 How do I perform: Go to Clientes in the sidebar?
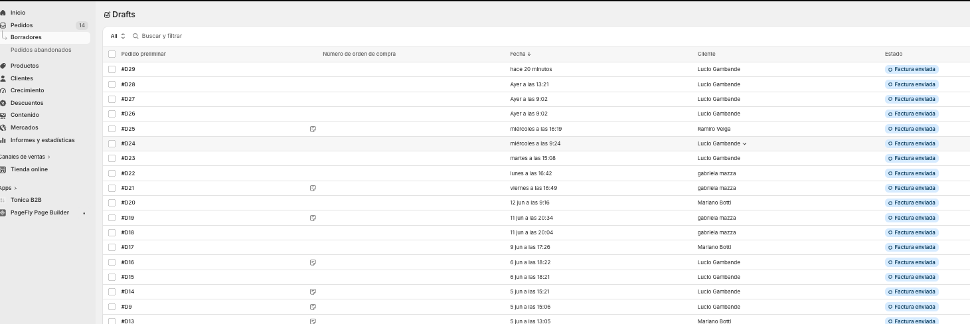click(22, 78)
